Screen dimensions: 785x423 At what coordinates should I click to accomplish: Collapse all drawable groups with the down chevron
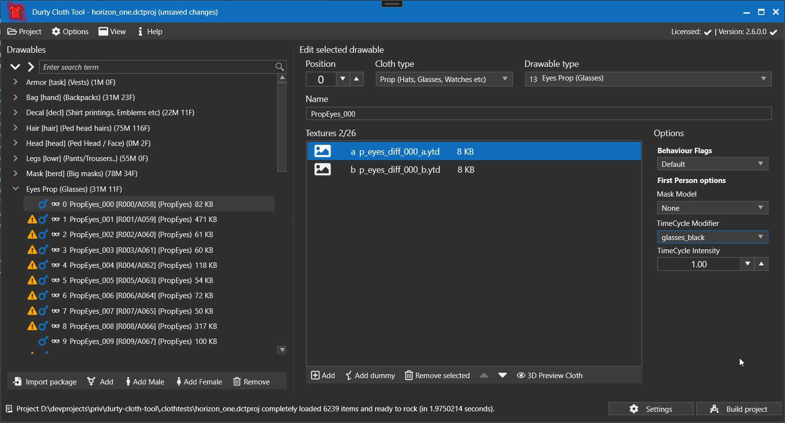15,67
